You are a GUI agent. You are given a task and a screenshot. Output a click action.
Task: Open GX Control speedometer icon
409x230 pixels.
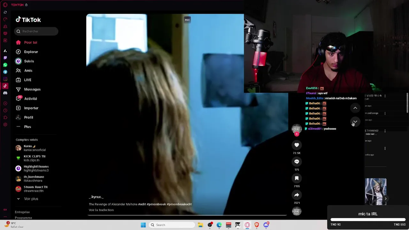pos(5,19)
